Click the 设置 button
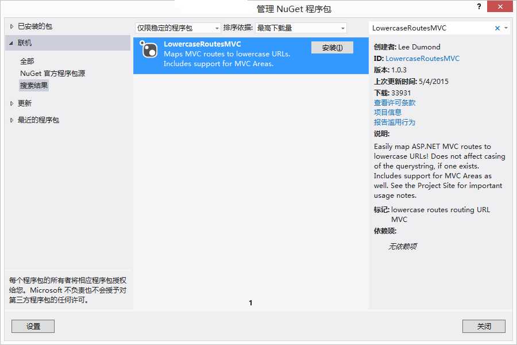 (x=33, y=326)
